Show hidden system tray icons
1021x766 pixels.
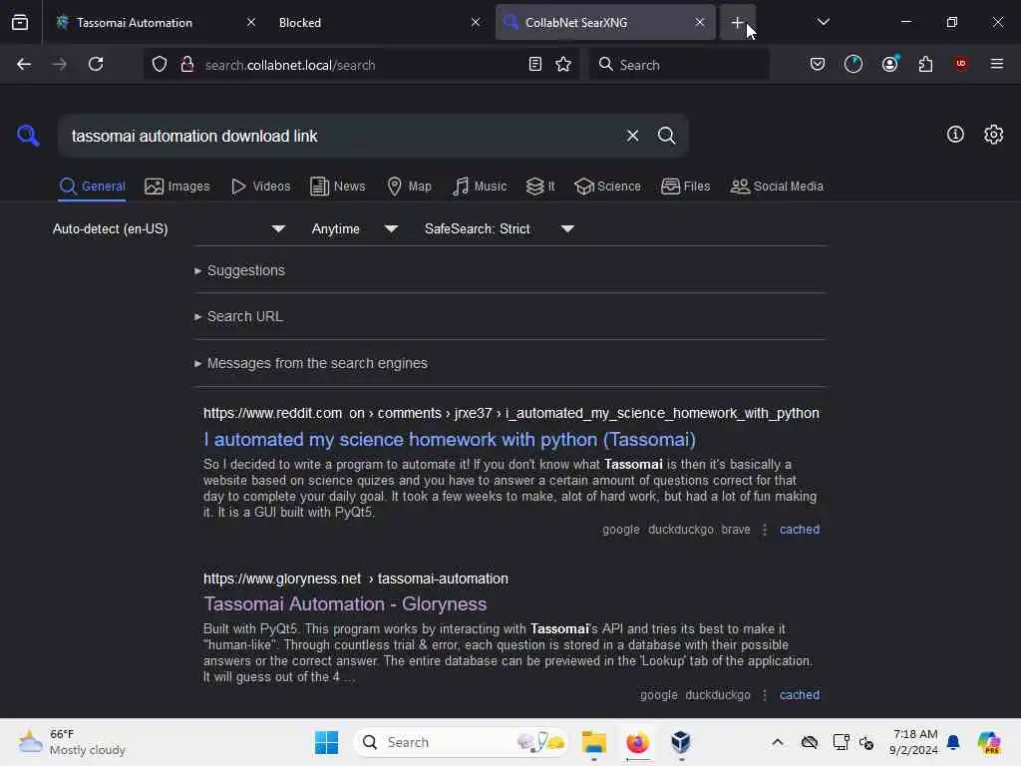(778, 742)
